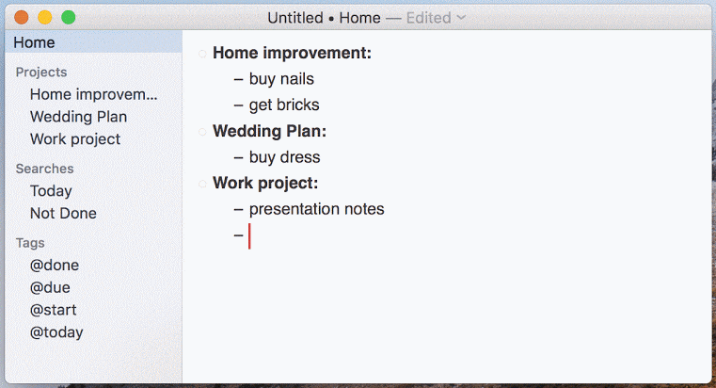Open Work project in sidebar
Image resolution: width=716 pixels, height=388 pixels.
coord(75,139)
